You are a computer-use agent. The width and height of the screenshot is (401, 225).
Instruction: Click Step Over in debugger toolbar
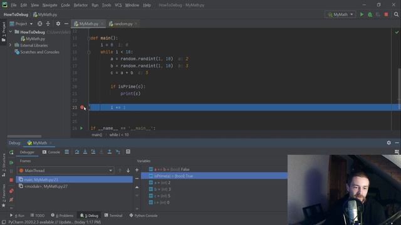[x=76, y=152]
